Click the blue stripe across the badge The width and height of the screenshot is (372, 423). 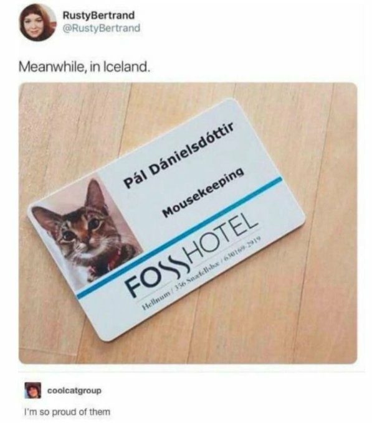tap(179, 238)
